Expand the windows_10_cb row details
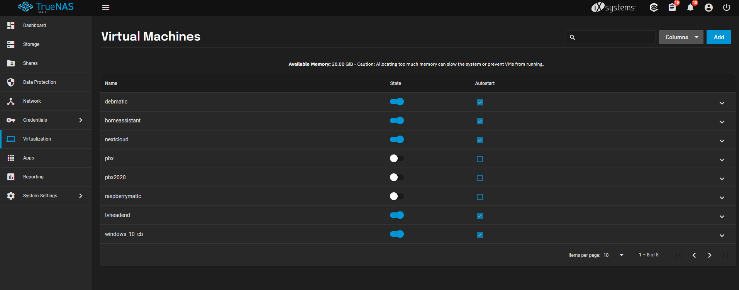Image resolution: width=739 pixels, height=290 pixels. click(722, 236)
